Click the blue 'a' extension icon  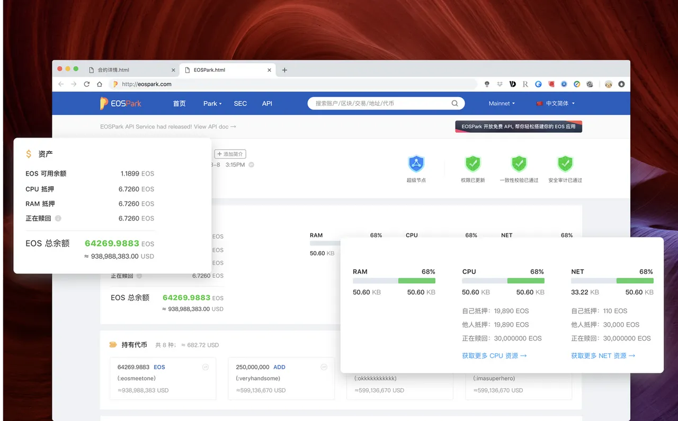coord(564,84)
